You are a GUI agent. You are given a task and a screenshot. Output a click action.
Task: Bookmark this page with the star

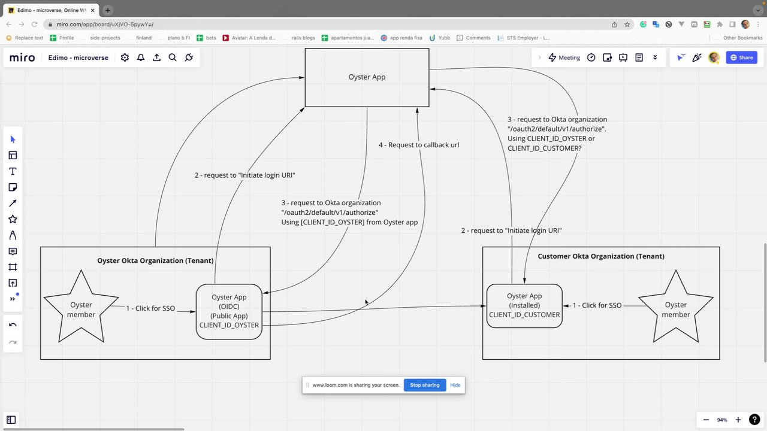pos(627,25)
